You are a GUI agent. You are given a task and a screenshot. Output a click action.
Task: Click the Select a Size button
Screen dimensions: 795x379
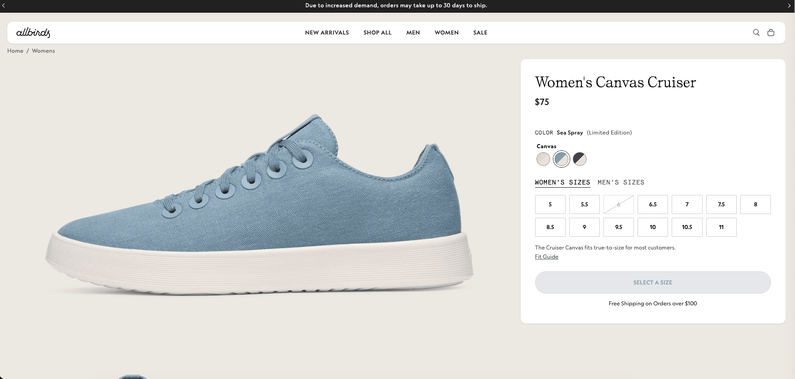[x=653, y=282]
